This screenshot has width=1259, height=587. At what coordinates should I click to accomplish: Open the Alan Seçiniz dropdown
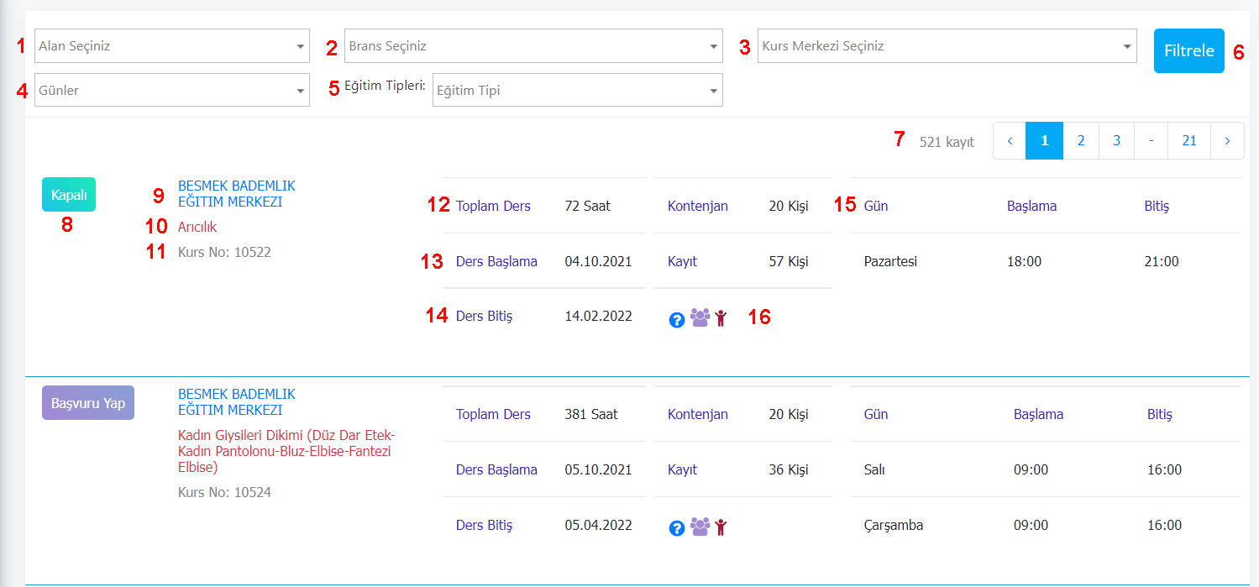[171, 46]
